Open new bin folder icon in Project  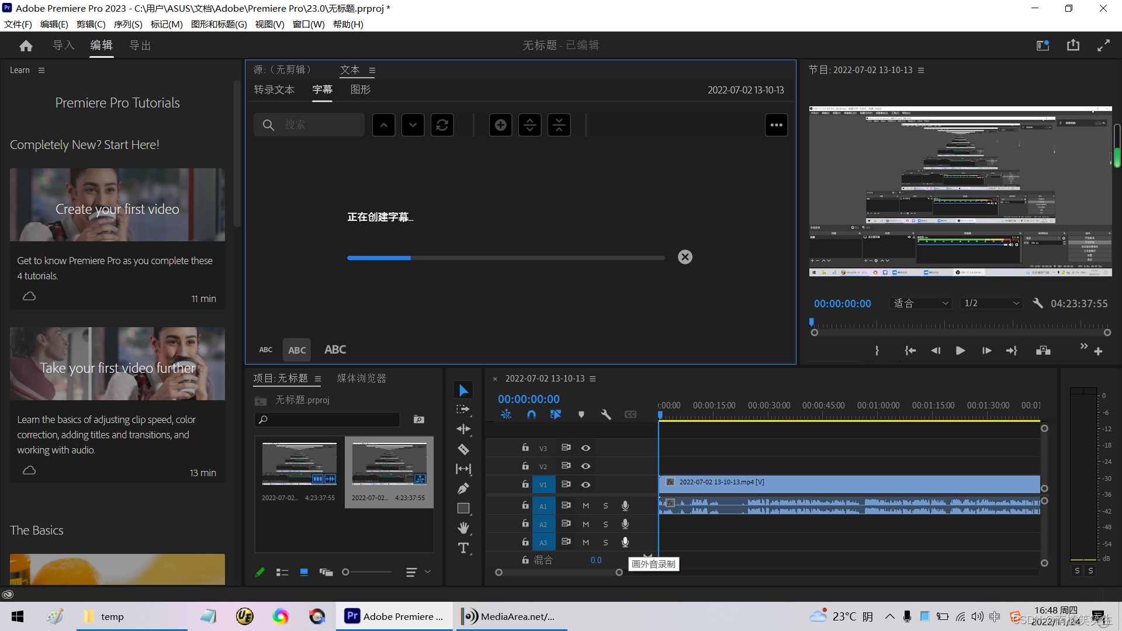pos(419,419)
